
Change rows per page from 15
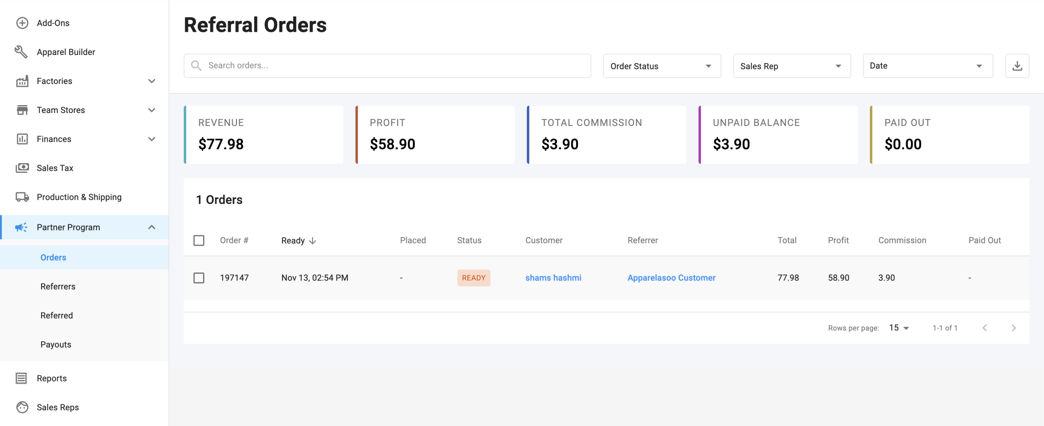899,328
